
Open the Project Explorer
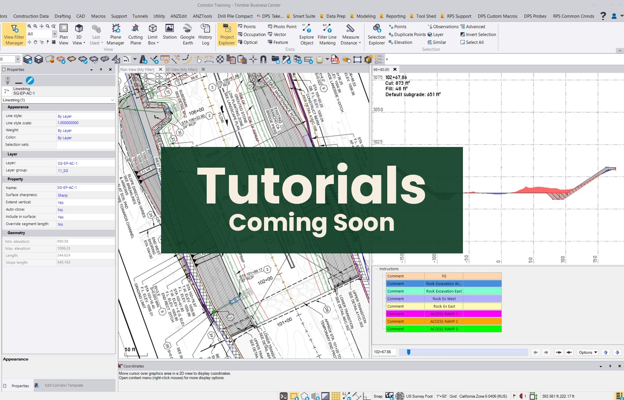(x=227, y=34)
